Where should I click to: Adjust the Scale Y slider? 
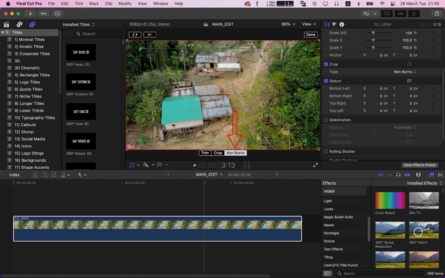pyautogui.click(x=373, y=48)
